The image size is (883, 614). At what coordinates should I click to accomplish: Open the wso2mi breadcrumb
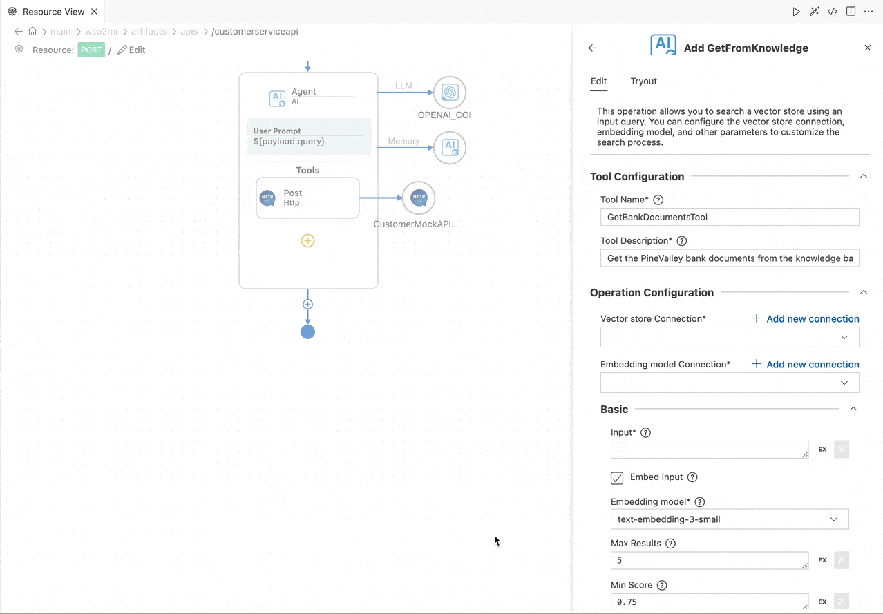click(x=101, y=31)
